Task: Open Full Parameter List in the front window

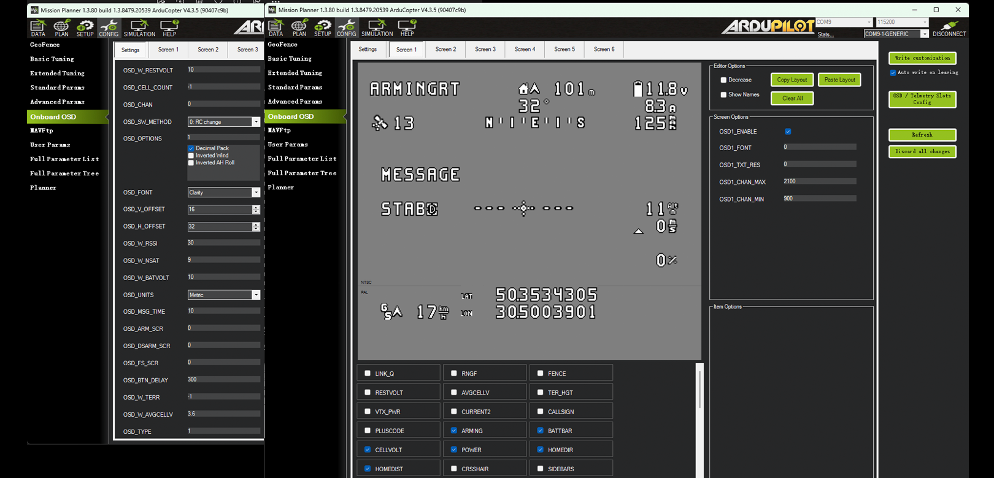Action: click(302, 159)
